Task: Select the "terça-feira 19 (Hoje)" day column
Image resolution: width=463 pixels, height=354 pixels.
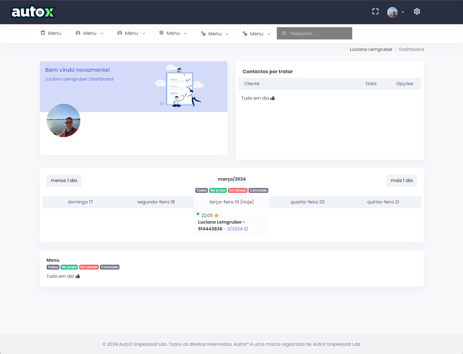Action: [x=231, y=202]
